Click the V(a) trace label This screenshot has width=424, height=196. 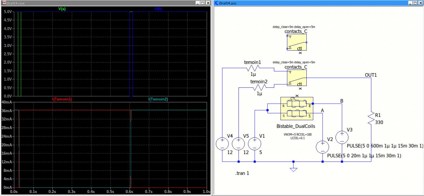[x=62, y=9]
